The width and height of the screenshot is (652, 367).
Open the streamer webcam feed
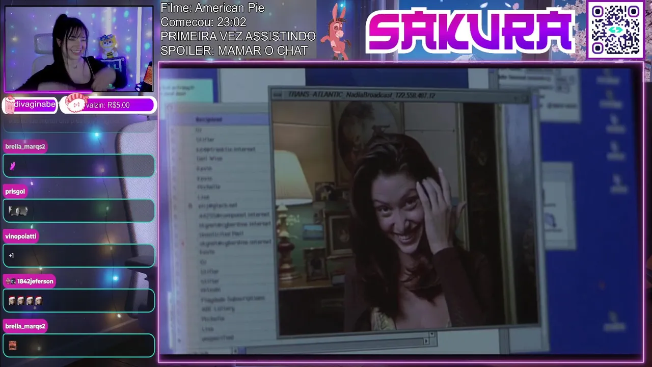[x=79, y=49]
